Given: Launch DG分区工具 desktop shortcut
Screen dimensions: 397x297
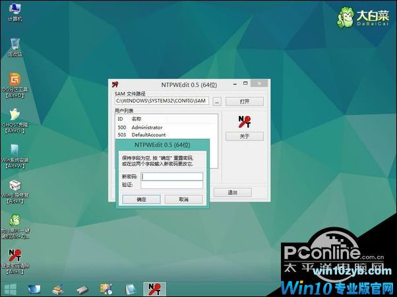Looking at the screenshot, I should pyautogui.click(x=15, y=85).
